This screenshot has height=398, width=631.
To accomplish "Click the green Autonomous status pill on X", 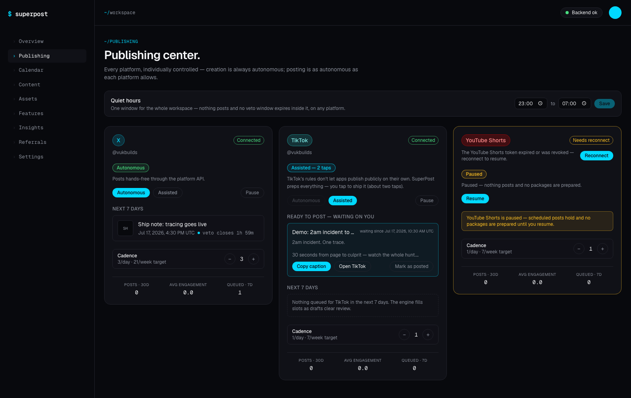I will (x=131, y=168).
